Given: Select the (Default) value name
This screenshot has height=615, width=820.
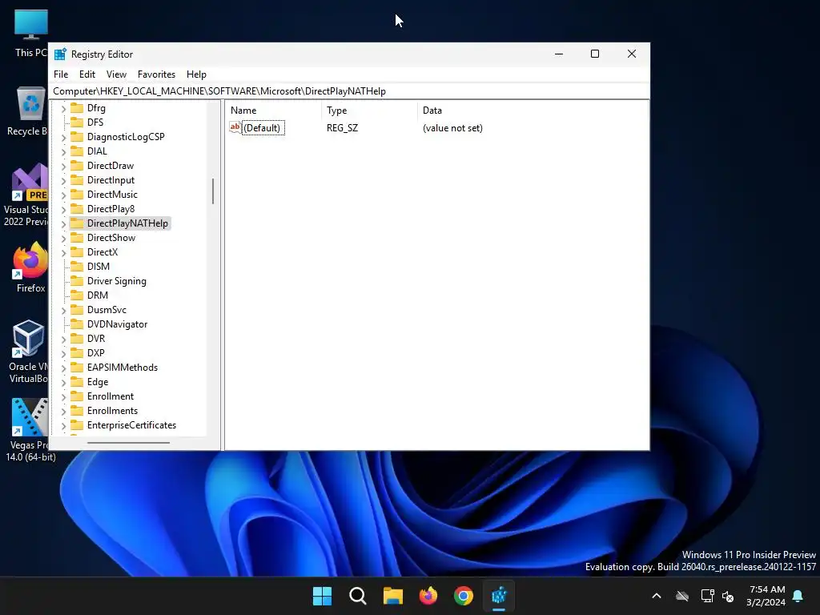Looking at the screenshot, I should pos(262,128).
